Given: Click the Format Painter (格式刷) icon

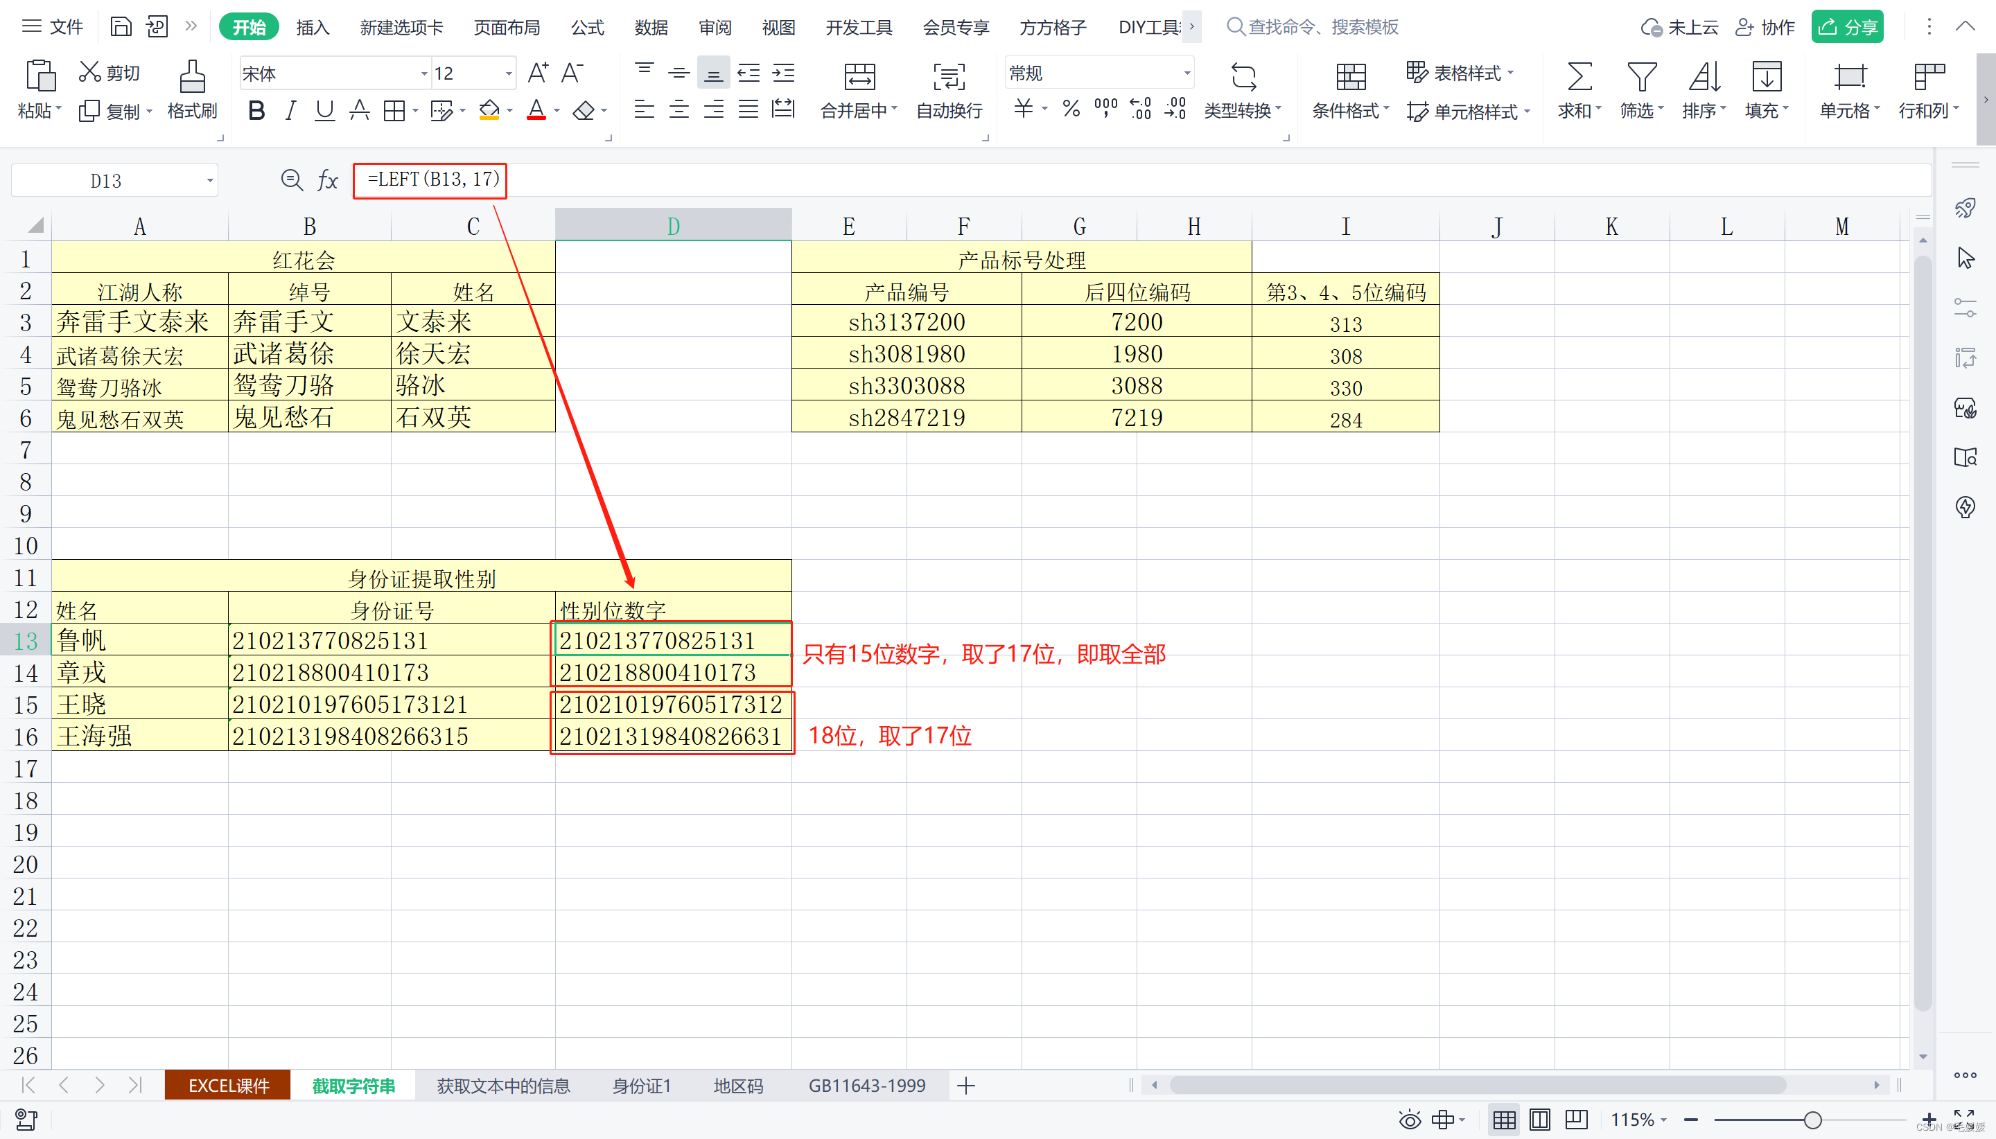Looking at the screenshot, I should (x=192, y=77).
